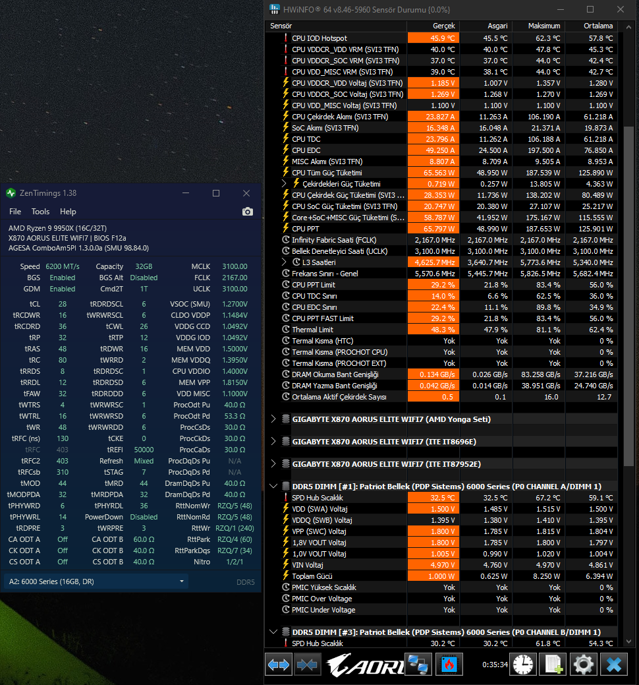
Task: Click the lightning icon beside CPU PPT
Action: [x=286, y=228]
